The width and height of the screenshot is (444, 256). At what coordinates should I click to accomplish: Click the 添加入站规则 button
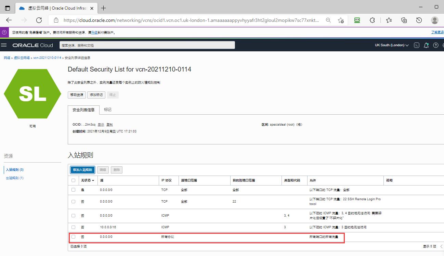(x=82, y=170)
